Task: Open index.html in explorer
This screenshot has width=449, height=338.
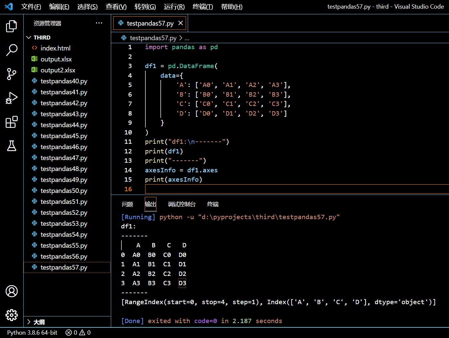Action: click(x=67, y=48)
